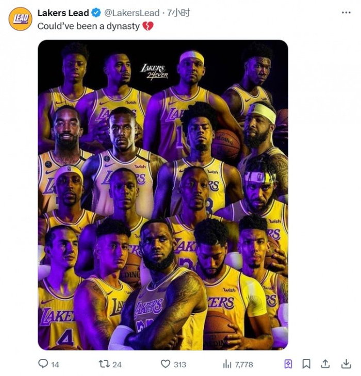Click the purple starred bookmark icon
The image size is (361, 376).
click(x=289, y=364)
